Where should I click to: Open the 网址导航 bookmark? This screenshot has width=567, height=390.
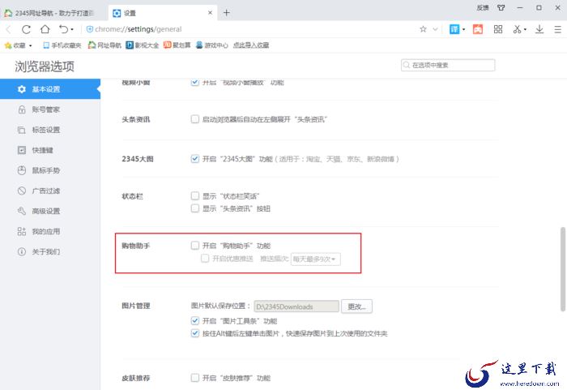pyautogui.click(x=104, y=45)
